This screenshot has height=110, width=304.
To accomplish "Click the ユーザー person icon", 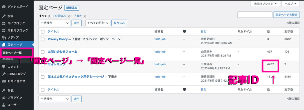I will tap(4, 105).
